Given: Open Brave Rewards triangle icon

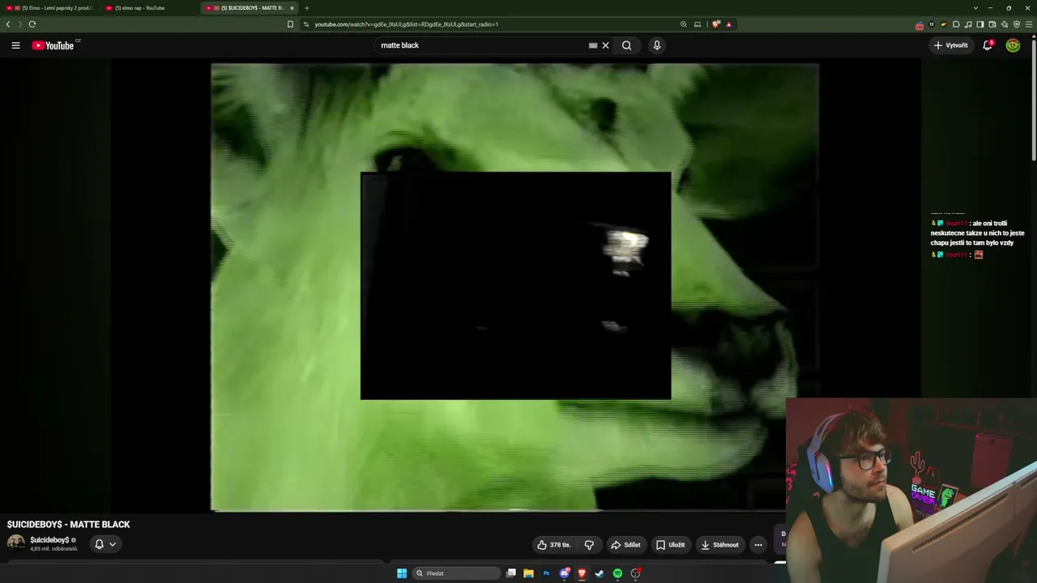Looking at the screenshot, I should click(728, 24).
